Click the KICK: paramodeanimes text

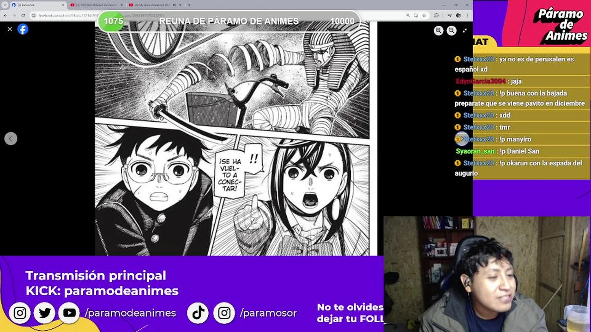click(102, 291)
